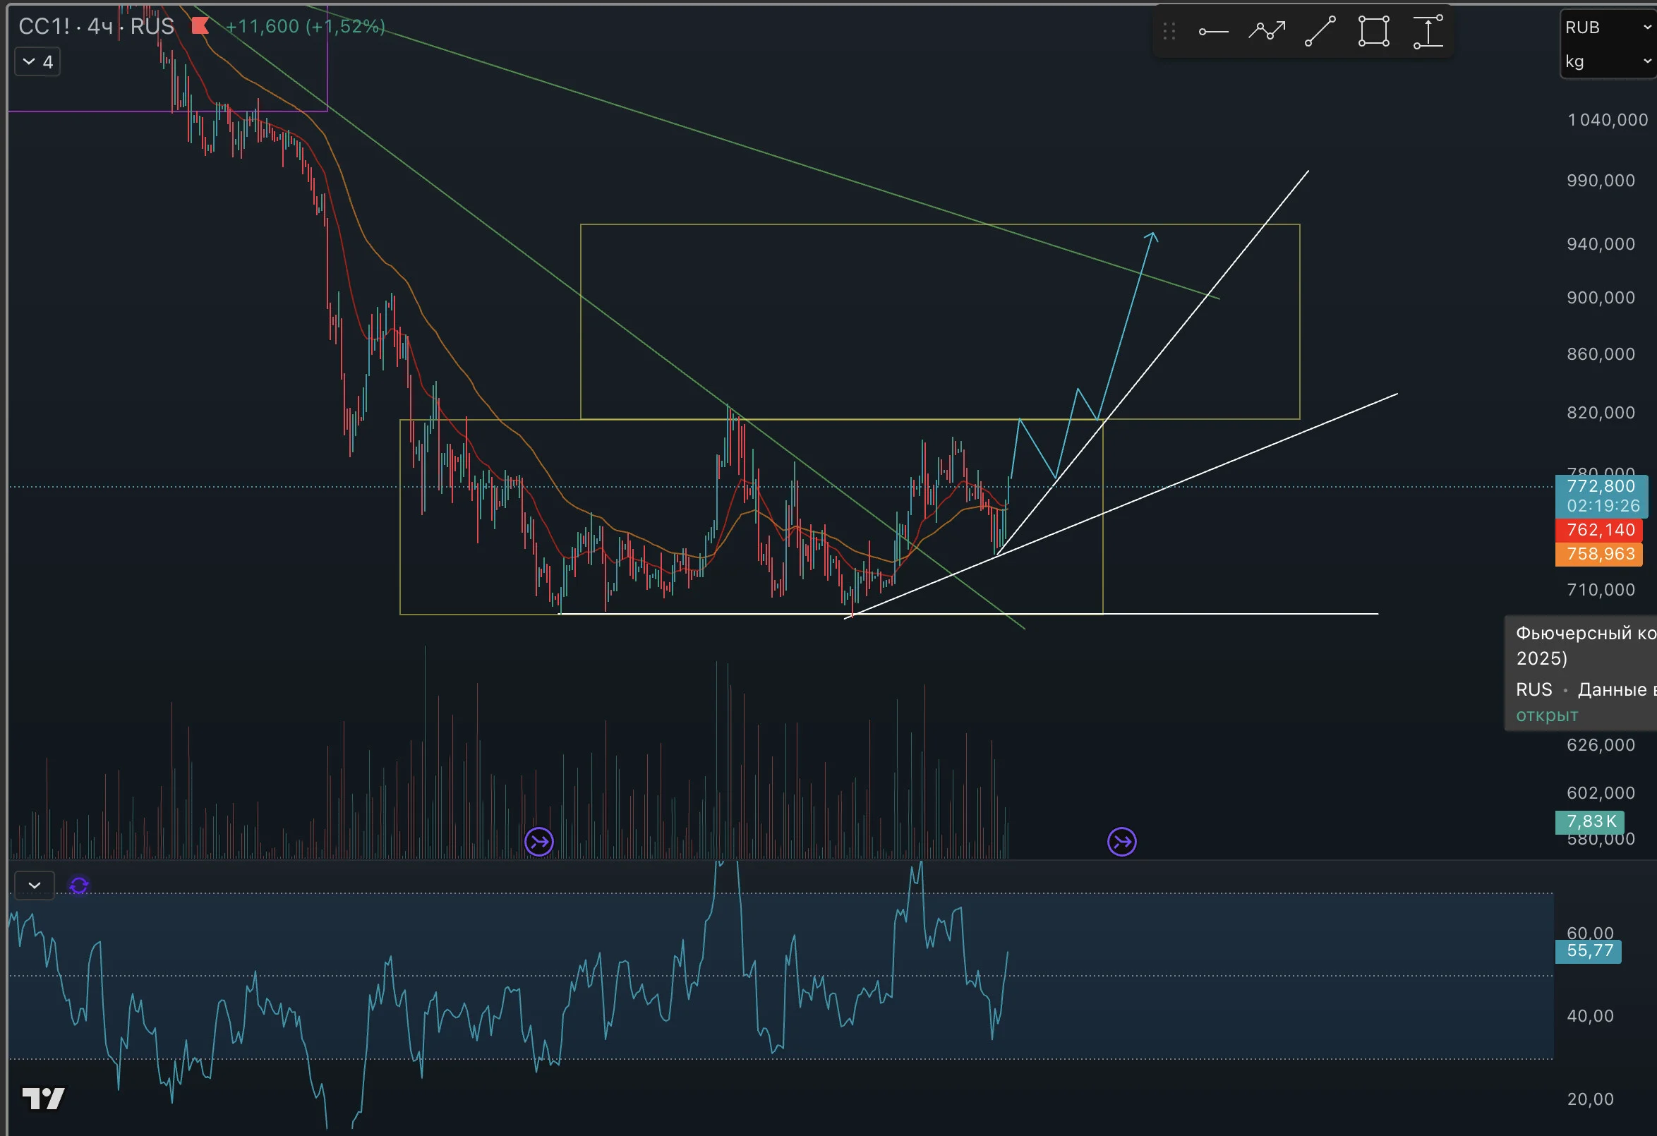Screen dimensions: 1657x1136
Task: Click the 'Фьючерсный' contract description tooltip
Action: point(1581,673)
